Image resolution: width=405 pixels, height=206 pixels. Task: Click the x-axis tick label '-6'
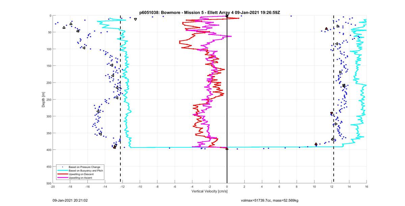point(175,186)
